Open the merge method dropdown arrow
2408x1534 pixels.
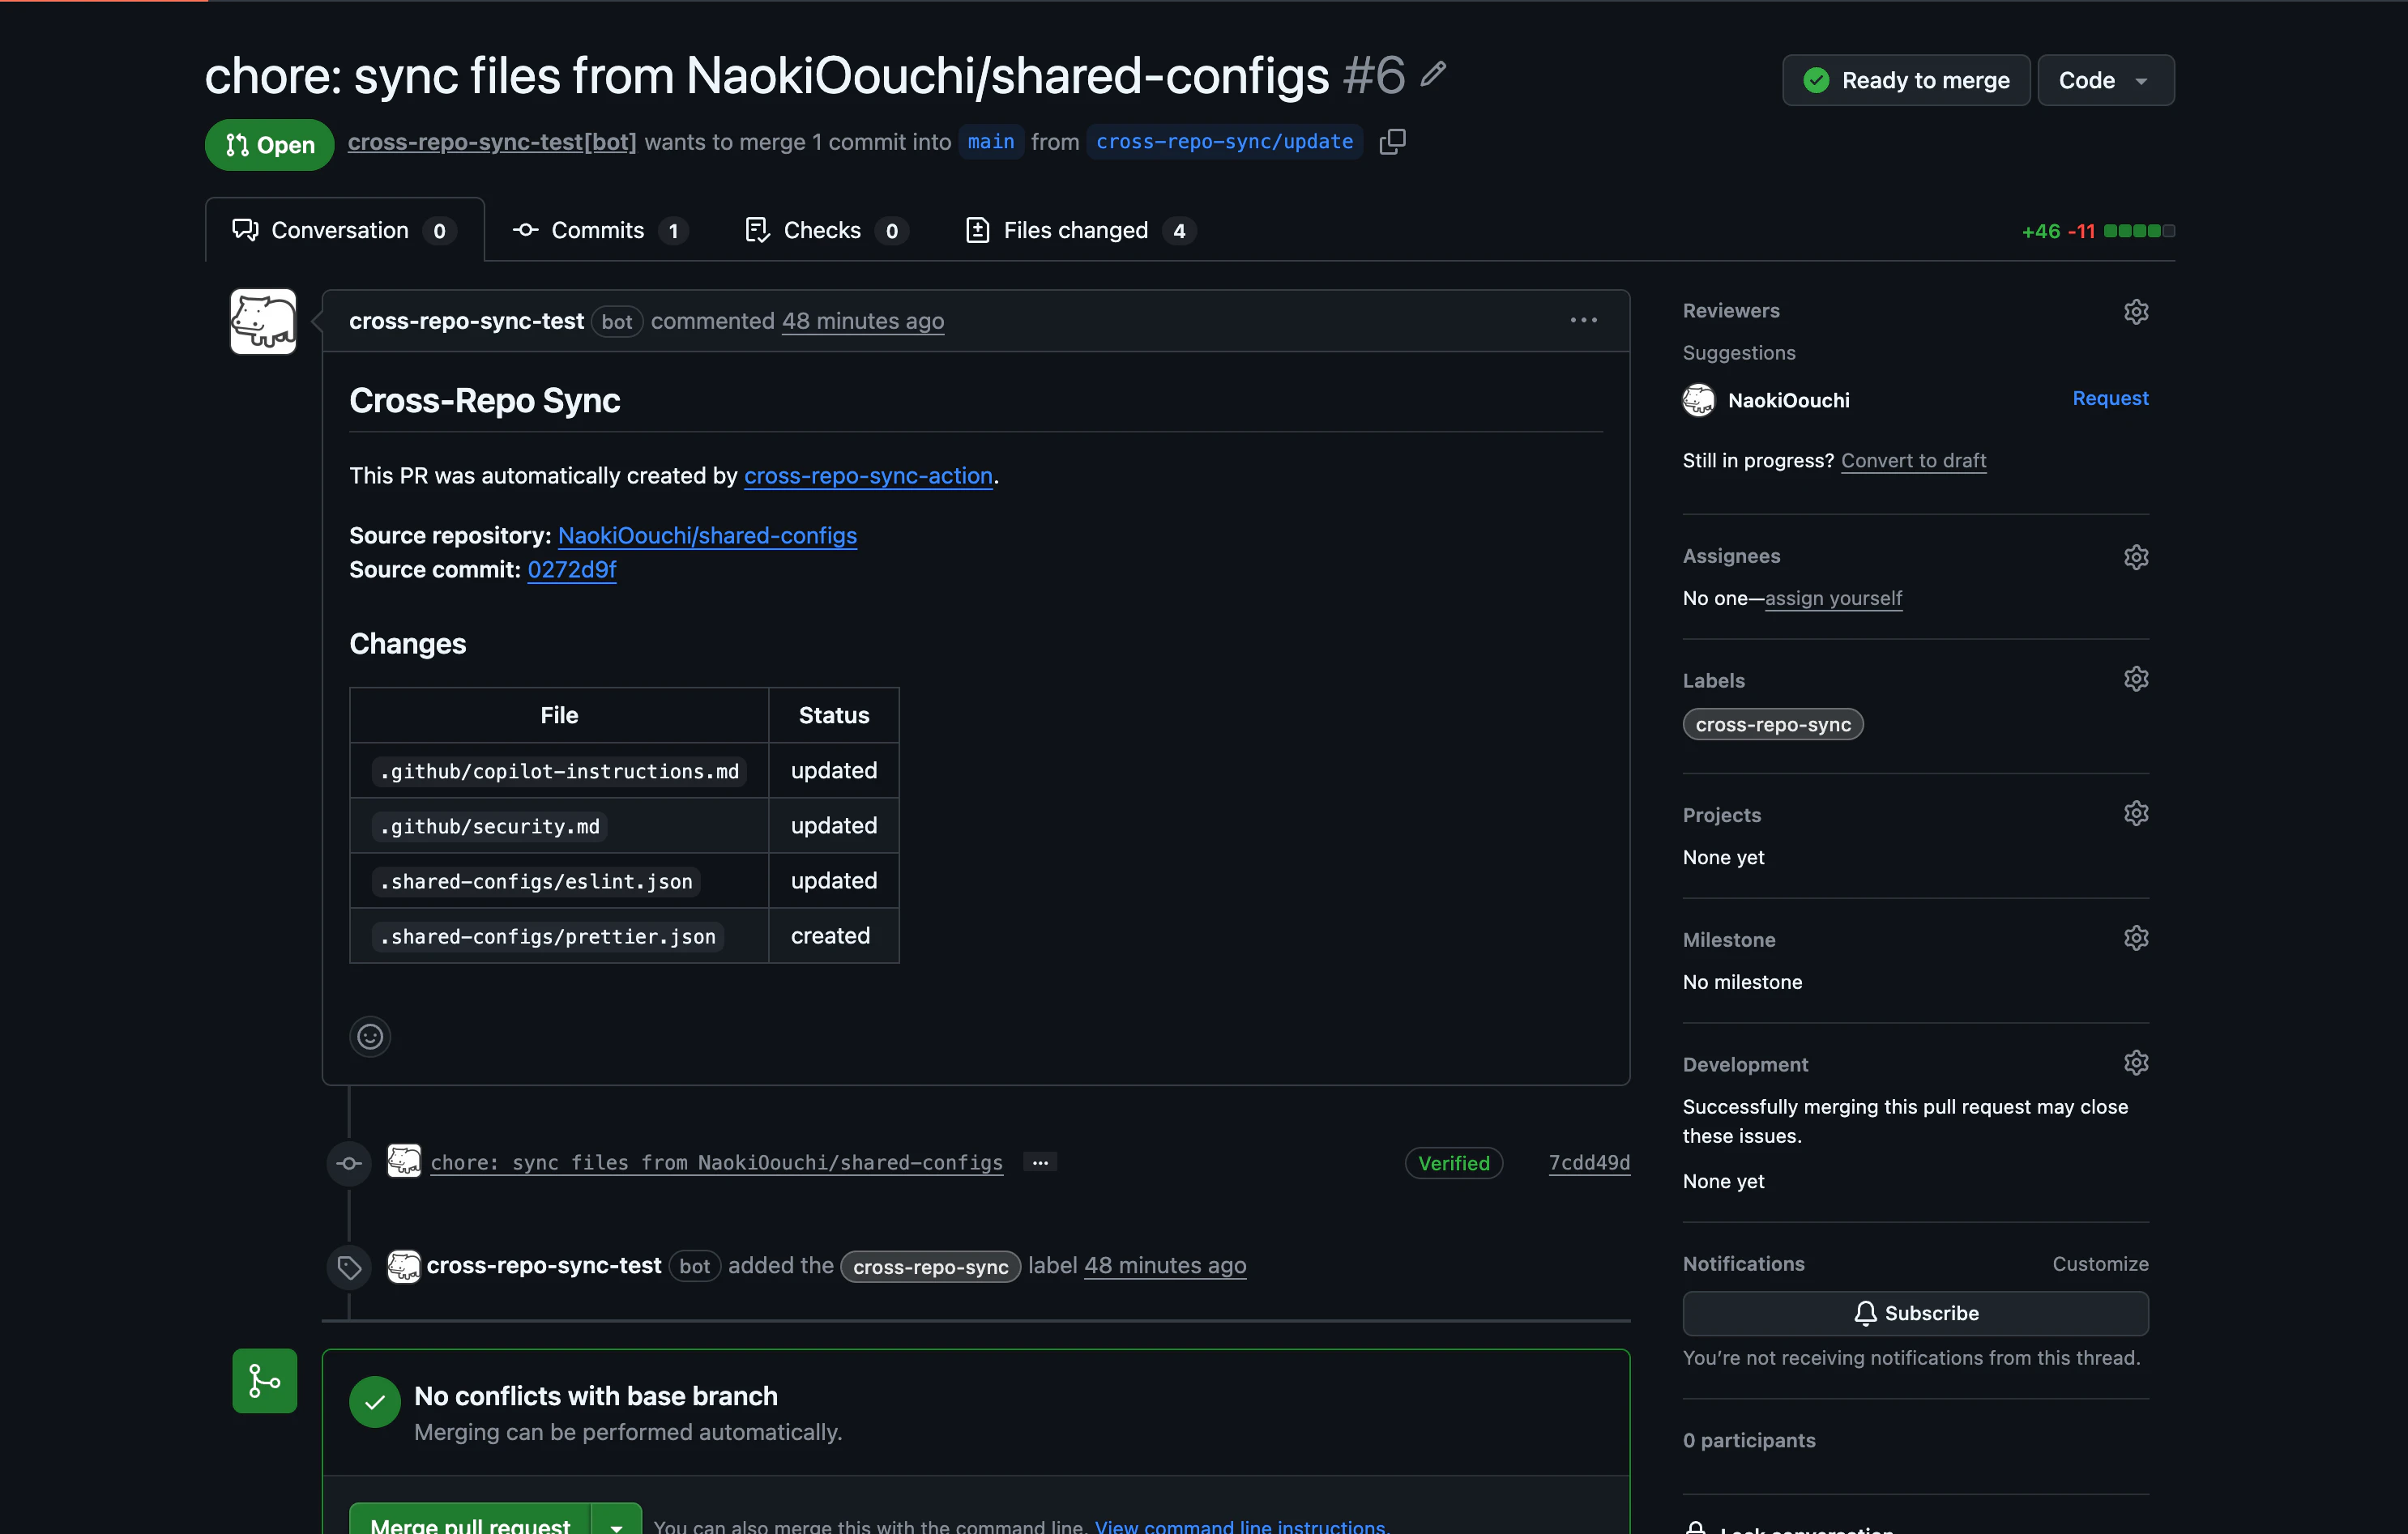(617, 1523)
